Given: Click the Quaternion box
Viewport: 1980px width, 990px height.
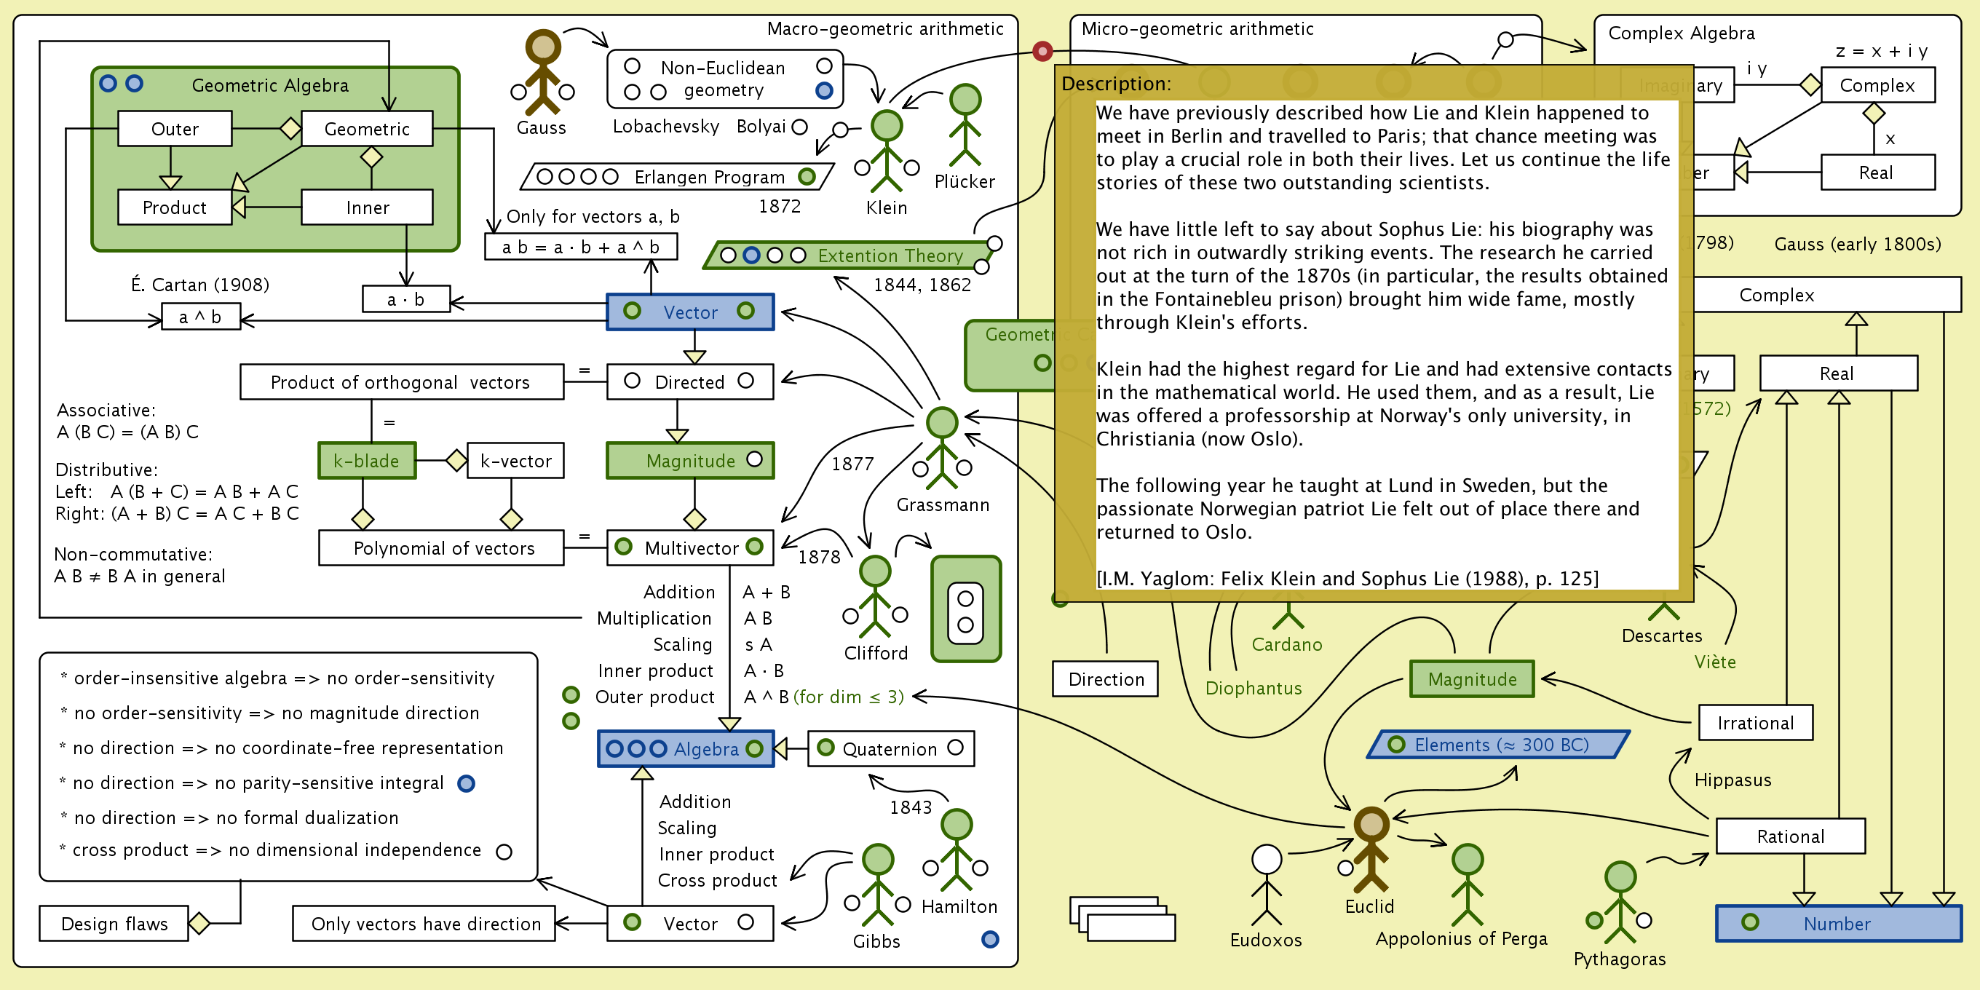Looking at the screenshot, I should pos(890,748).
